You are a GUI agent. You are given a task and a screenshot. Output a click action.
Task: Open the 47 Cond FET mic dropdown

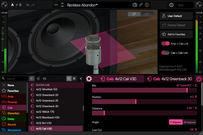tap(186, 85)
